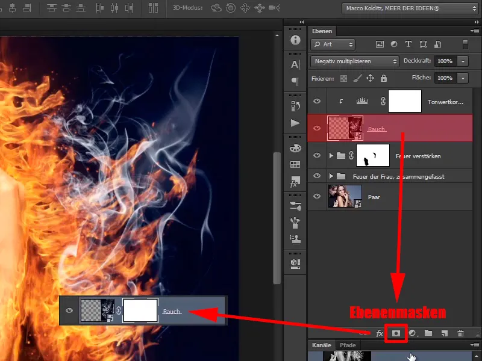Screen dimensions: 482x361
Task: Open the Kanäle panel flyout menu
Action: point(475,345)
